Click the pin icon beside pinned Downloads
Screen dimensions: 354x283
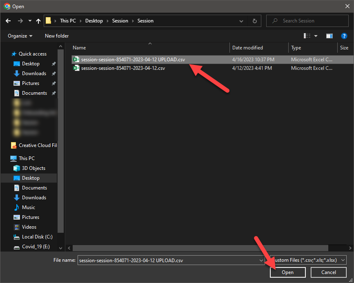pos(54,74)
